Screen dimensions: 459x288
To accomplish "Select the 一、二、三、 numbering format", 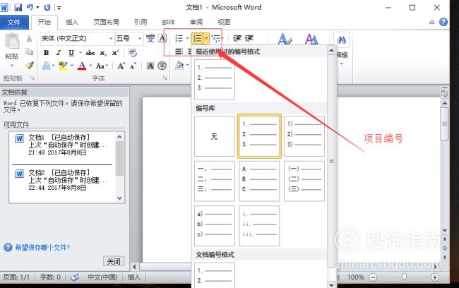I will 215,181.
